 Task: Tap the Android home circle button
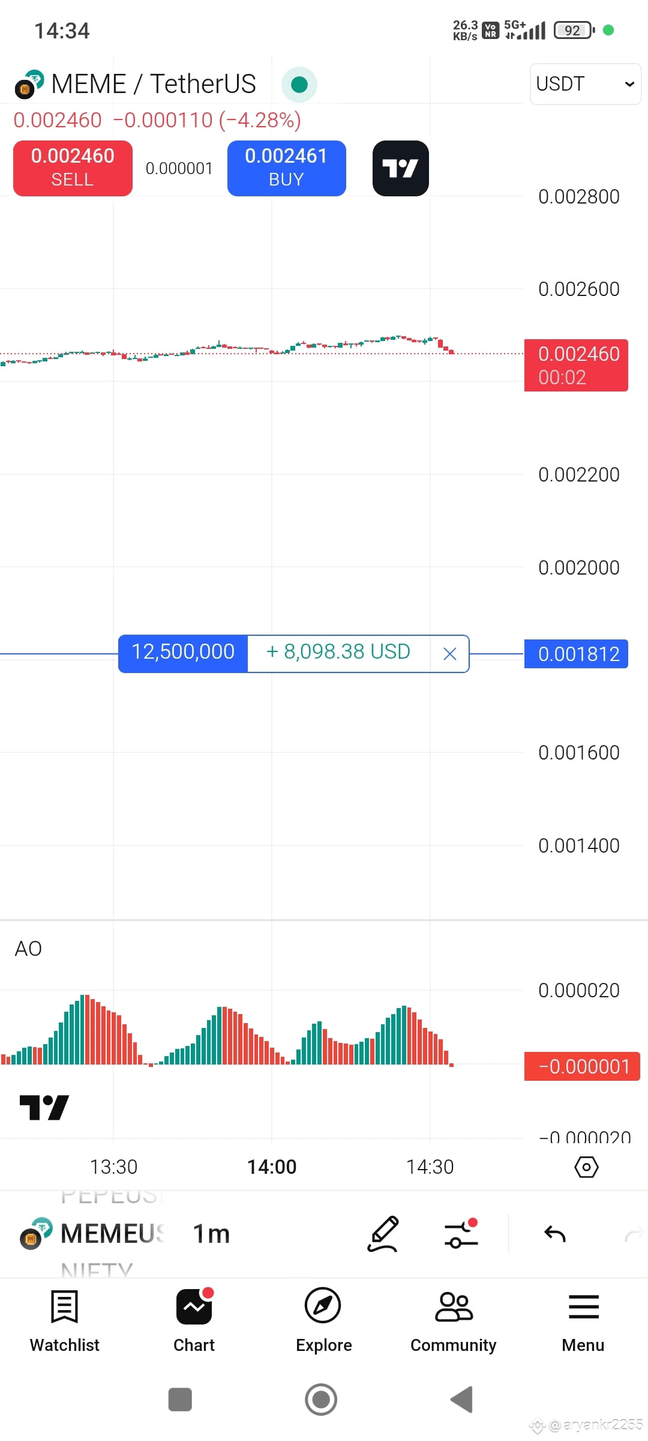click(321, 1400)
